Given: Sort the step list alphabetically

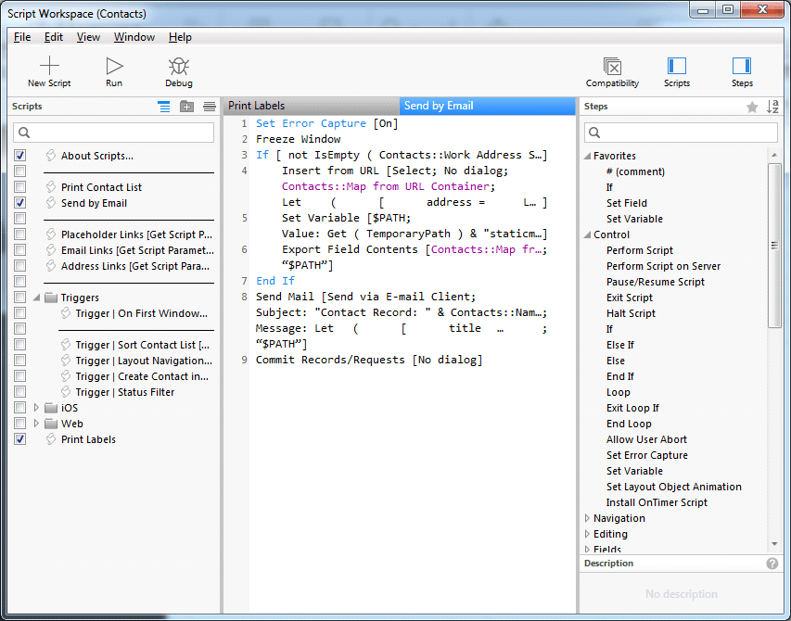Looking at the screenshot, I should (x=772, y=106).
